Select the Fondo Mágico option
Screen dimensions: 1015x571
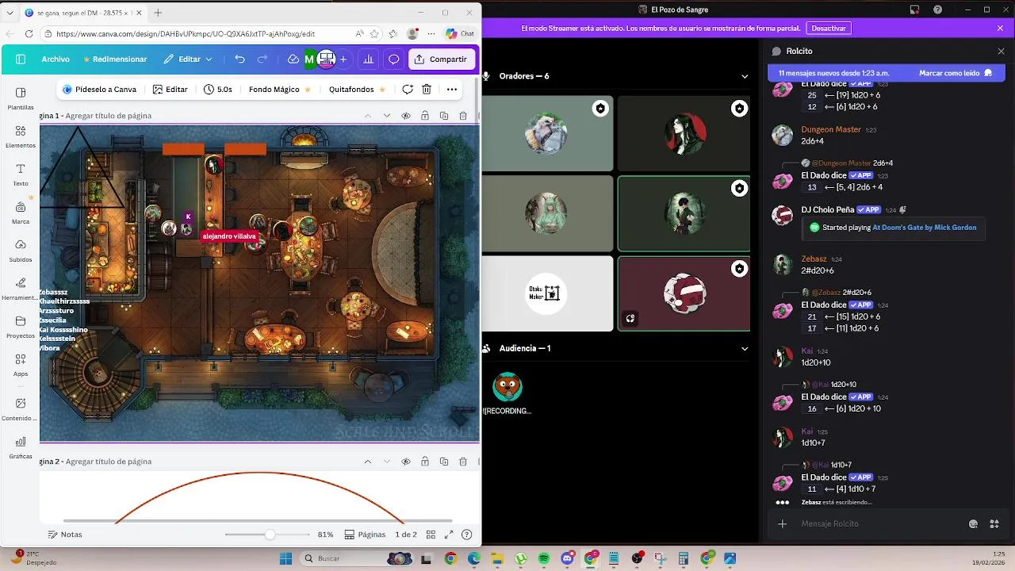[279, 90]
